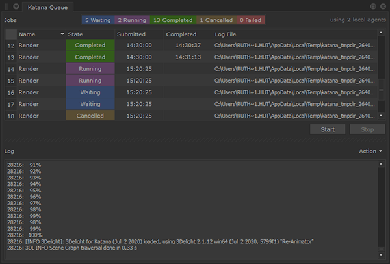Toggle the 0 Failed filter badge
The height and width of the screenshot is (264, 390).
(x=250, y=20)
